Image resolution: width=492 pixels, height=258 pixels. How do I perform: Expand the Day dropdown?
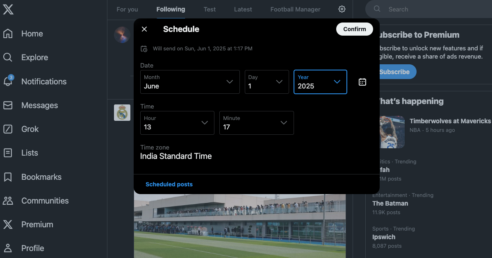tap(266, 82)
